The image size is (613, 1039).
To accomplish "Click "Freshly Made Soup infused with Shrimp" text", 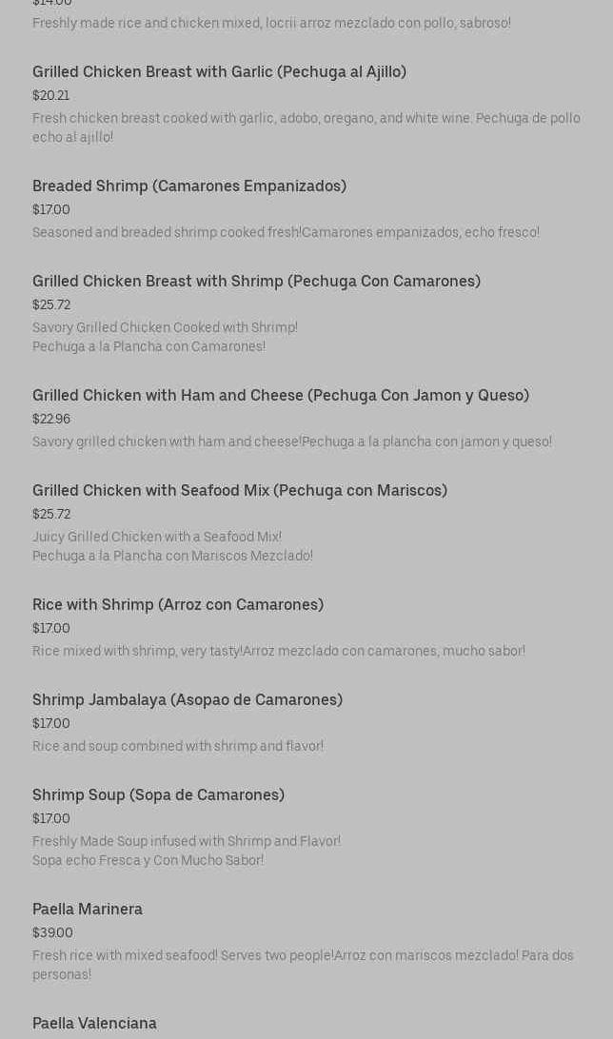I will pyautogui.click(x=187, y=842).
